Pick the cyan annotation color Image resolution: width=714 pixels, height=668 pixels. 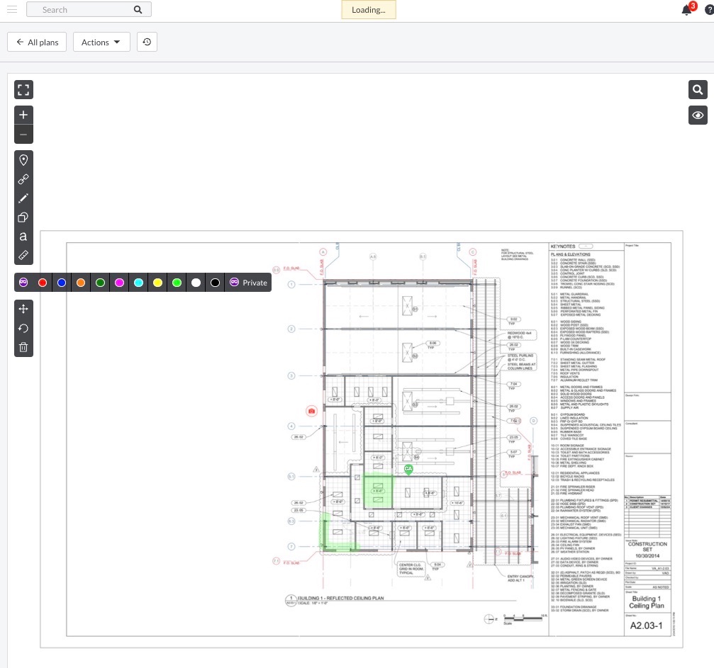click(138, 283)
